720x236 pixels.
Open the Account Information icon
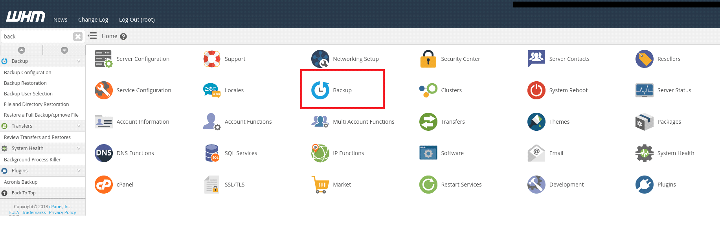click(x=104, y=122)
